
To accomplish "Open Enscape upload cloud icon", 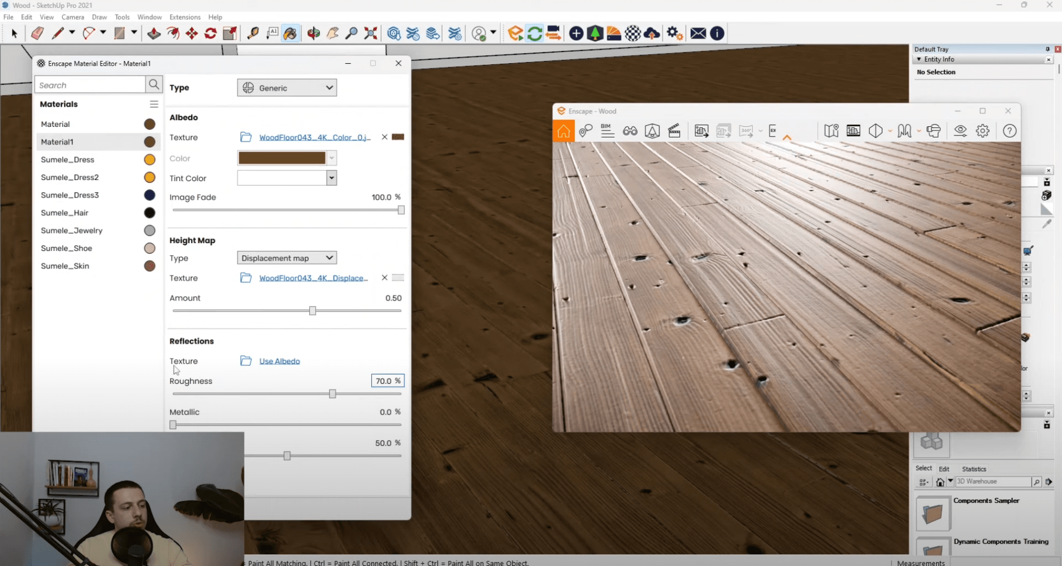I will (x=652, y=33).
